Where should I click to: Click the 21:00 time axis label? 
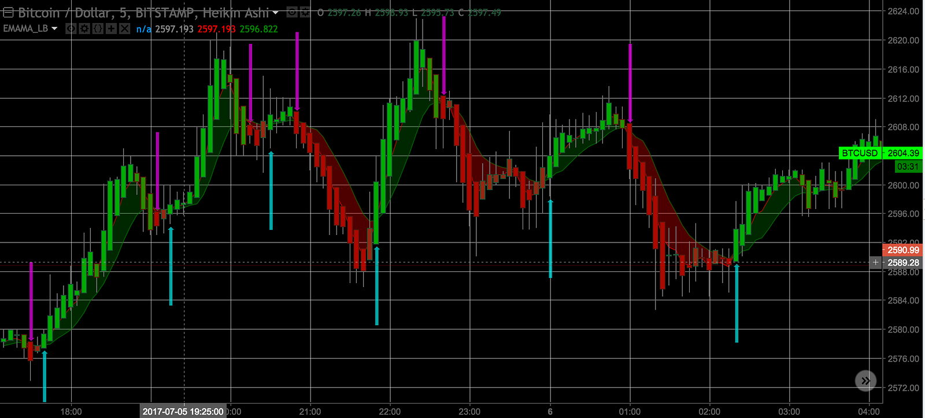pyautogui.click(x=310, y=412)
